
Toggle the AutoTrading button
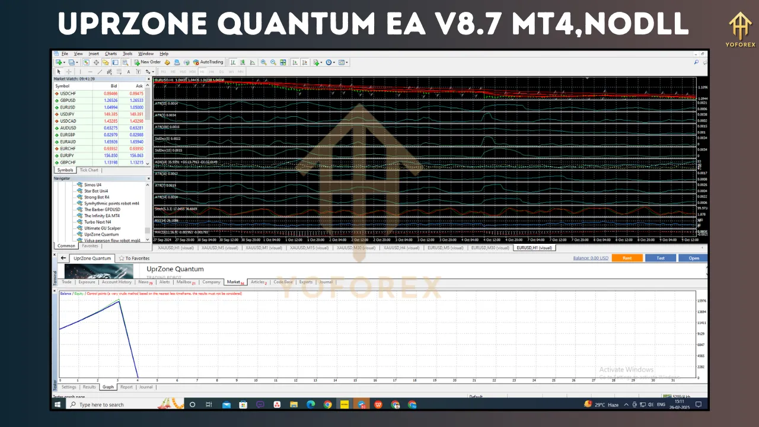tap(208, 62)
